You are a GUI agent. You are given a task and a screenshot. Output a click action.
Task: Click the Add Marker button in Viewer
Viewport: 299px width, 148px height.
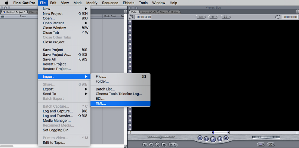pos(164,145)
